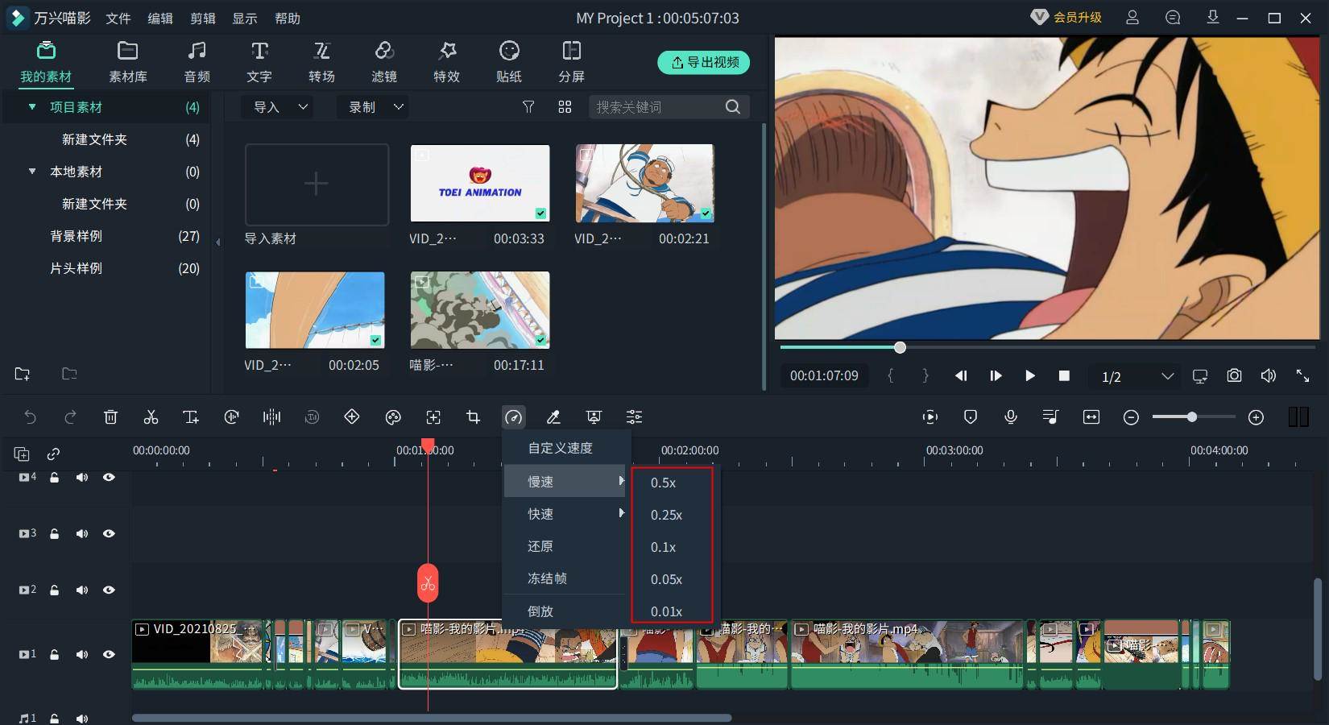Viewport: 1329px width, 725px height.
Task: Open the 我的素材 tab
Action: click(46, 62)
